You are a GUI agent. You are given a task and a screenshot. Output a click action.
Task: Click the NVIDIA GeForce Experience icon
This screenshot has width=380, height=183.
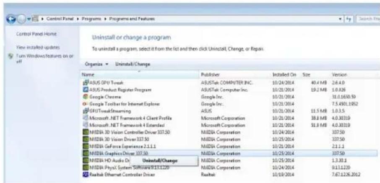pyautogui.click(x=86, y=147)
